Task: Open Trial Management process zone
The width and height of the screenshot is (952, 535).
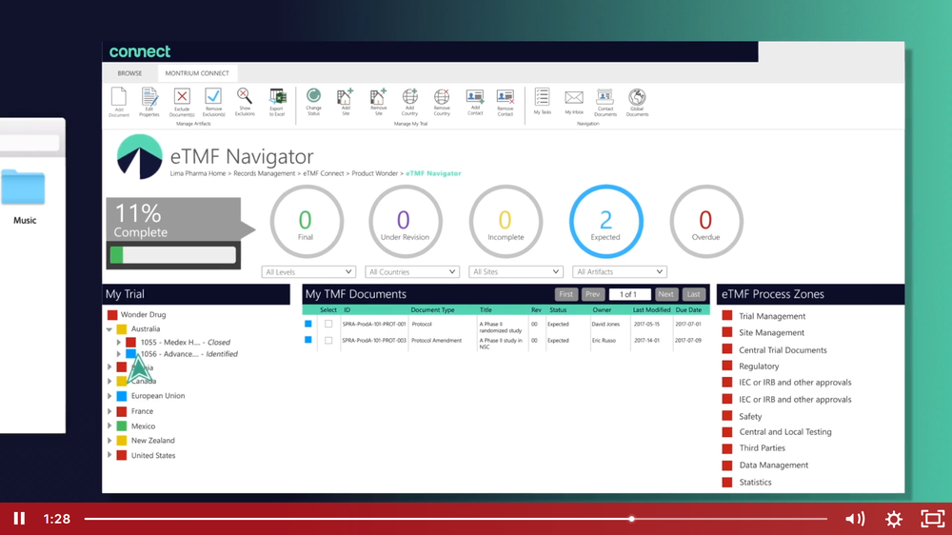Action: [772, 316]
